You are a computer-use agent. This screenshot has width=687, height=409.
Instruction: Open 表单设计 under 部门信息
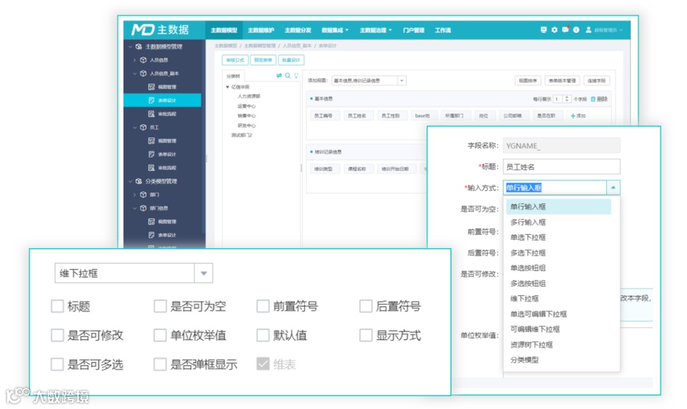tap(163, 235)
